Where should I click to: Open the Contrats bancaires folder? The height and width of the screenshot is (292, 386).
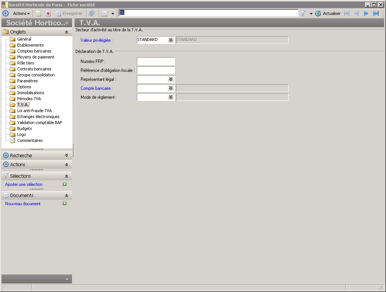[34, 69]
